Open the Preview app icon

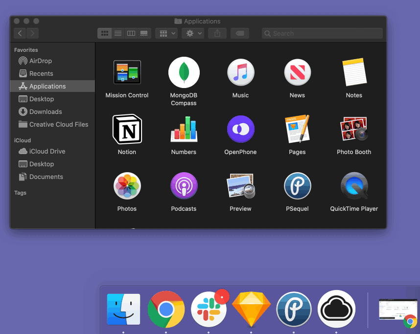[x=240, y=186]
